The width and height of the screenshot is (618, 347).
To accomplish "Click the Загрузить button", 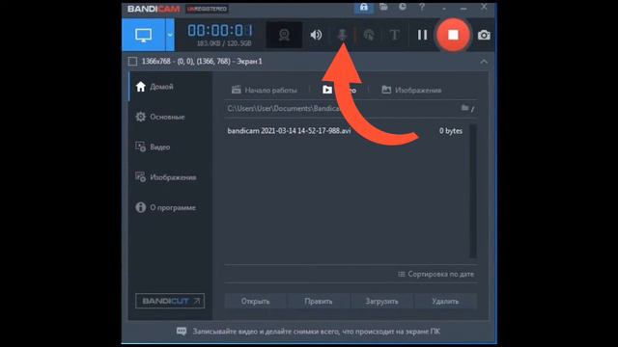I will click(x=382, y=302).
